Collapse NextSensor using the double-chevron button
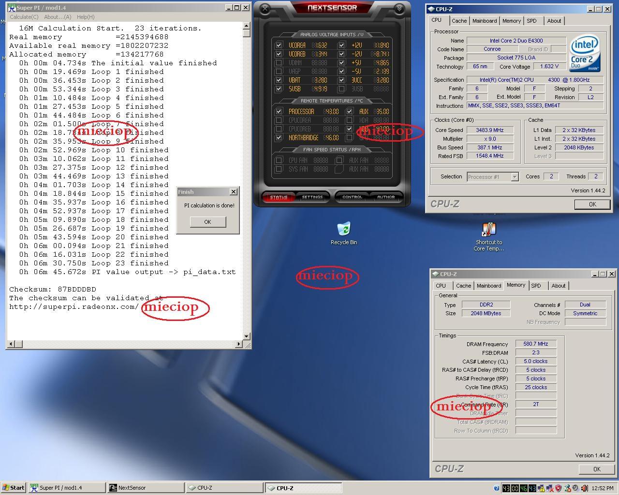 tap(399, 9)
